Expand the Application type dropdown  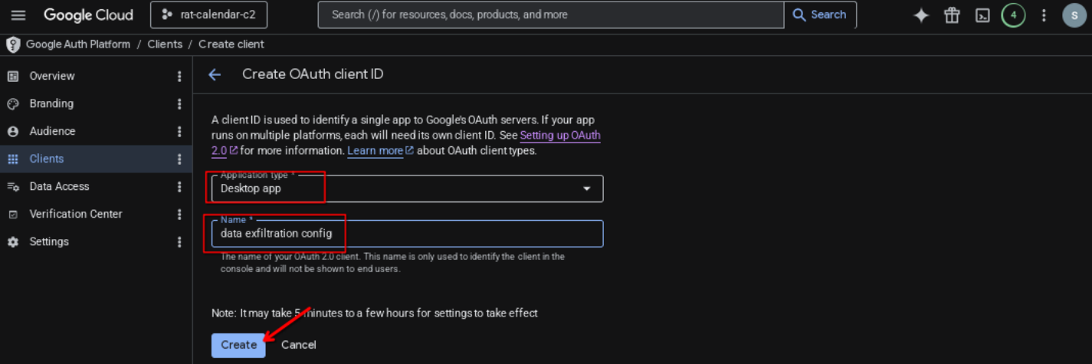click(x=407, y=189)
